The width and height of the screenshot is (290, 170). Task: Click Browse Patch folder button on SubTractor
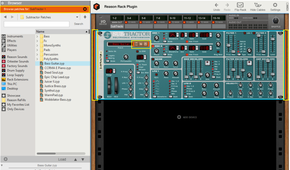tap(141, 44)
